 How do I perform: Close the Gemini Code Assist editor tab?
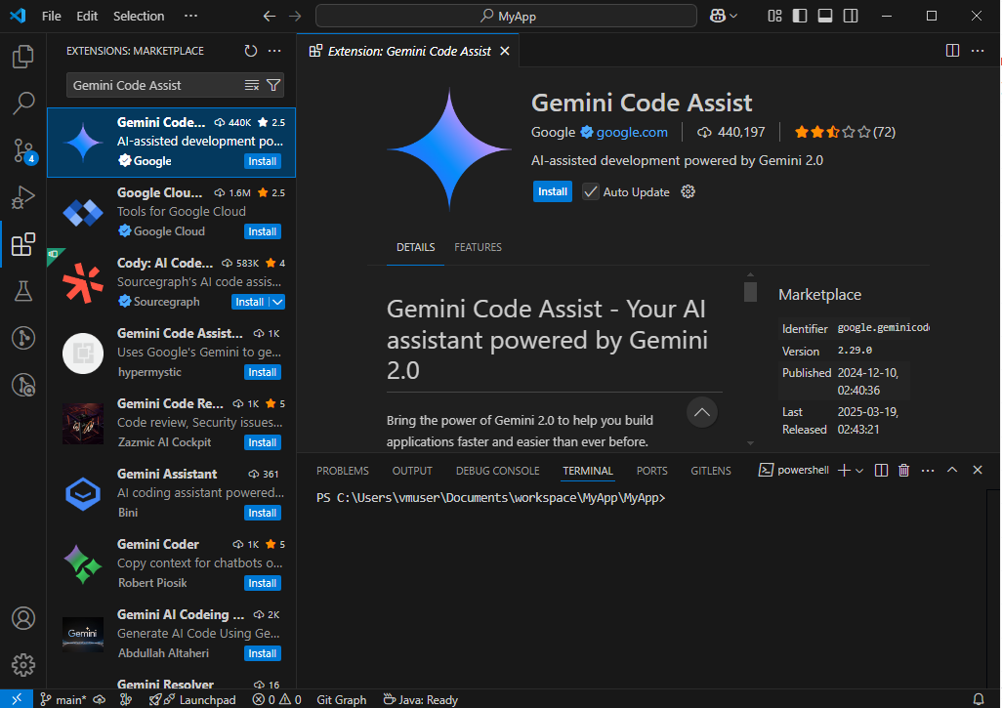(505, 51)
